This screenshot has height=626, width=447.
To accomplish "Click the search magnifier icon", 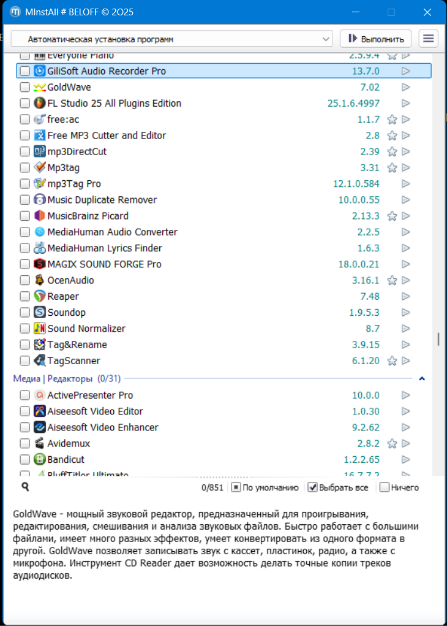I will click(x=25, y=487).
